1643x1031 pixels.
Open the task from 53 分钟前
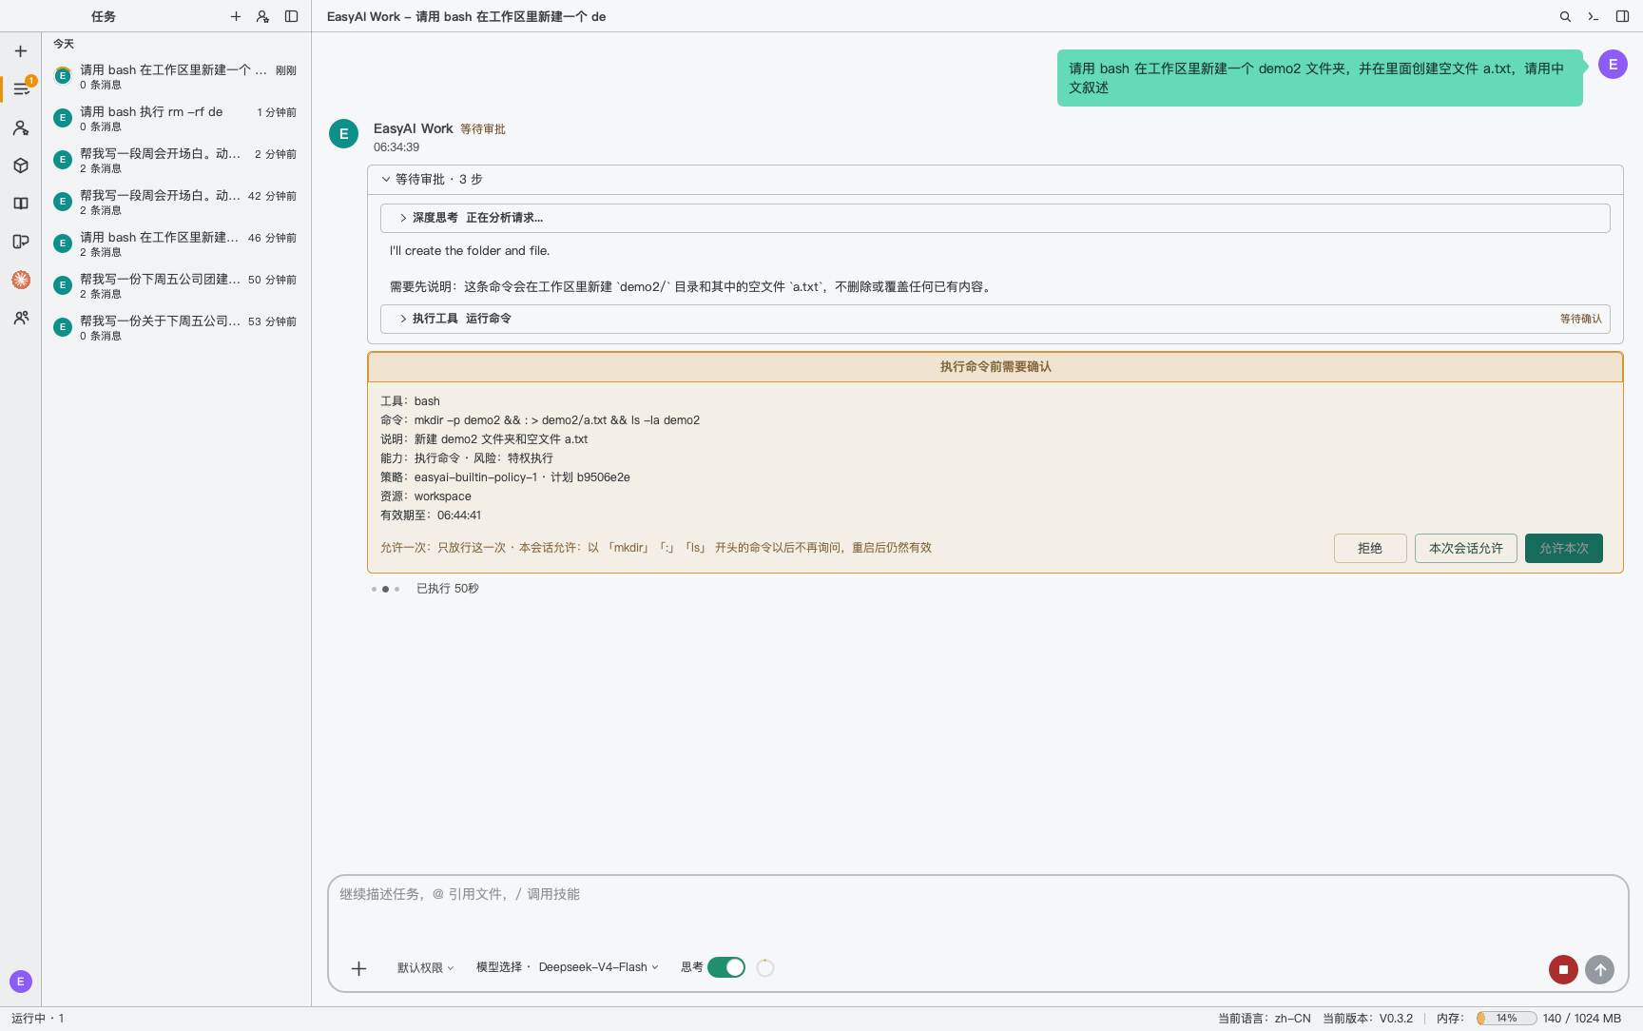click(176, 327)
